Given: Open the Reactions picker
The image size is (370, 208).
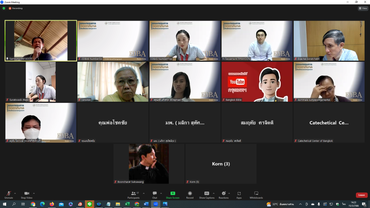Looking at the screenshot, I should (x=223, y=195).
